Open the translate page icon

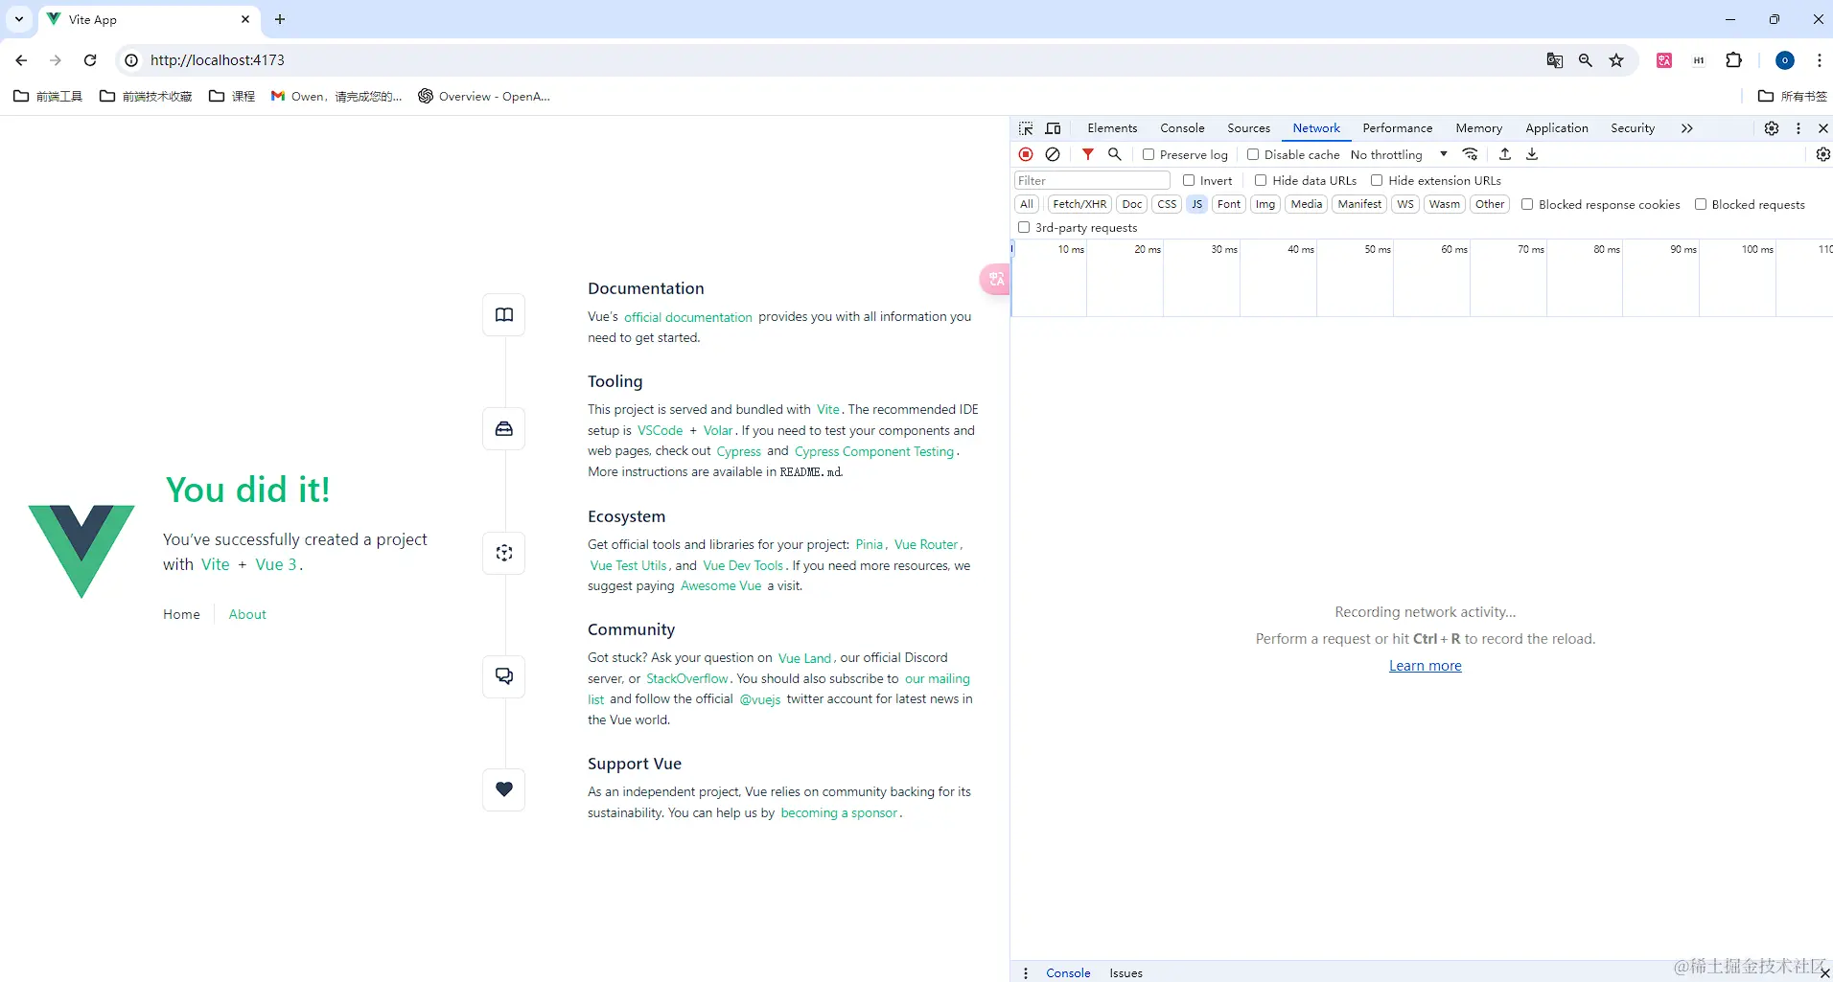click(x=1555, y=60)
